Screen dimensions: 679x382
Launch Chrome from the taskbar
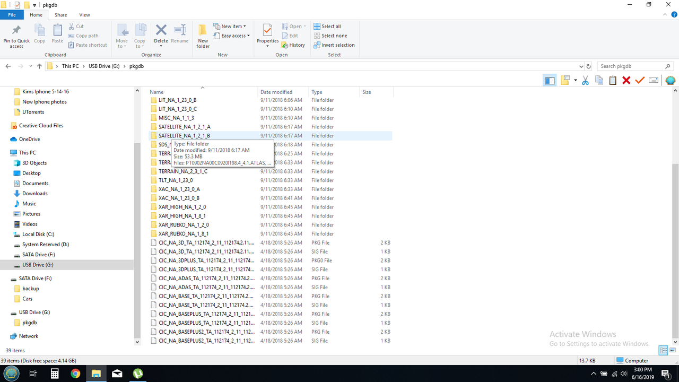75,373
